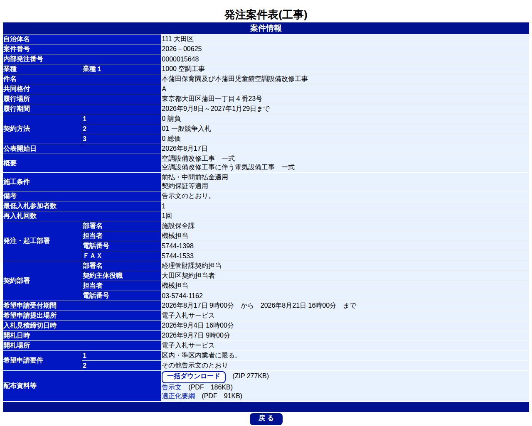
Task: Click the department name 施設保全課
Action: [x=178, y=226]
